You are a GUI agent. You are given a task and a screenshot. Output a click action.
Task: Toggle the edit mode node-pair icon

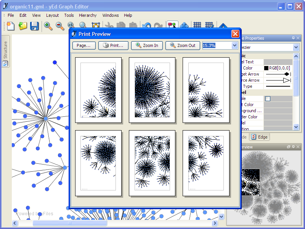coord(172,25)
